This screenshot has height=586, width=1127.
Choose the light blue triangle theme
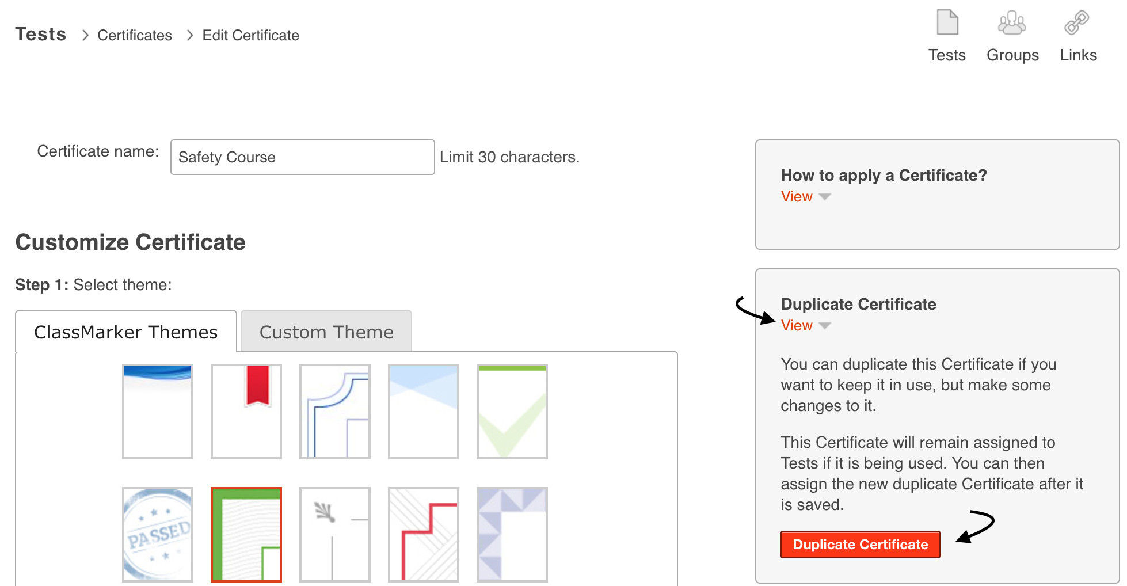coord(424,411)
